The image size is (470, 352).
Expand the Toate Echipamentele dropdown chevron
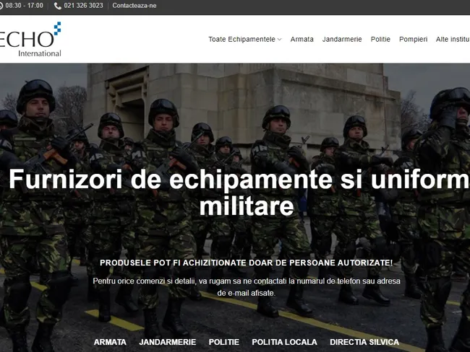pyautogui.click(x=279, y=40)
